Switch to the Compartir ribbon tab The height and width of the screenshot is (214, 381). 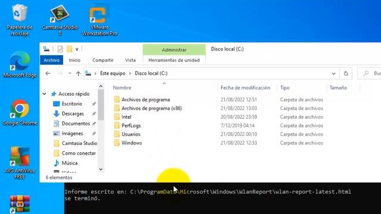click(x=103, y=60)
